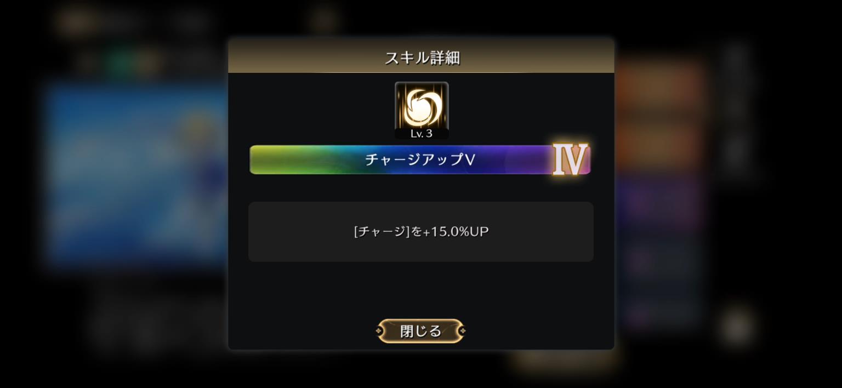Screen dimensions: 842x388
Task: Tap the glowing swirl skill icon
Action: point(422,106)
